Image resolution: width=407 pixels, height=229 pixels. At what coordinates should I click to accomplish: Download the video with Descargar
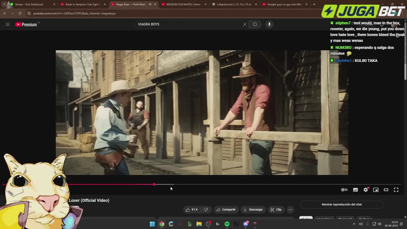pos(253,210)
